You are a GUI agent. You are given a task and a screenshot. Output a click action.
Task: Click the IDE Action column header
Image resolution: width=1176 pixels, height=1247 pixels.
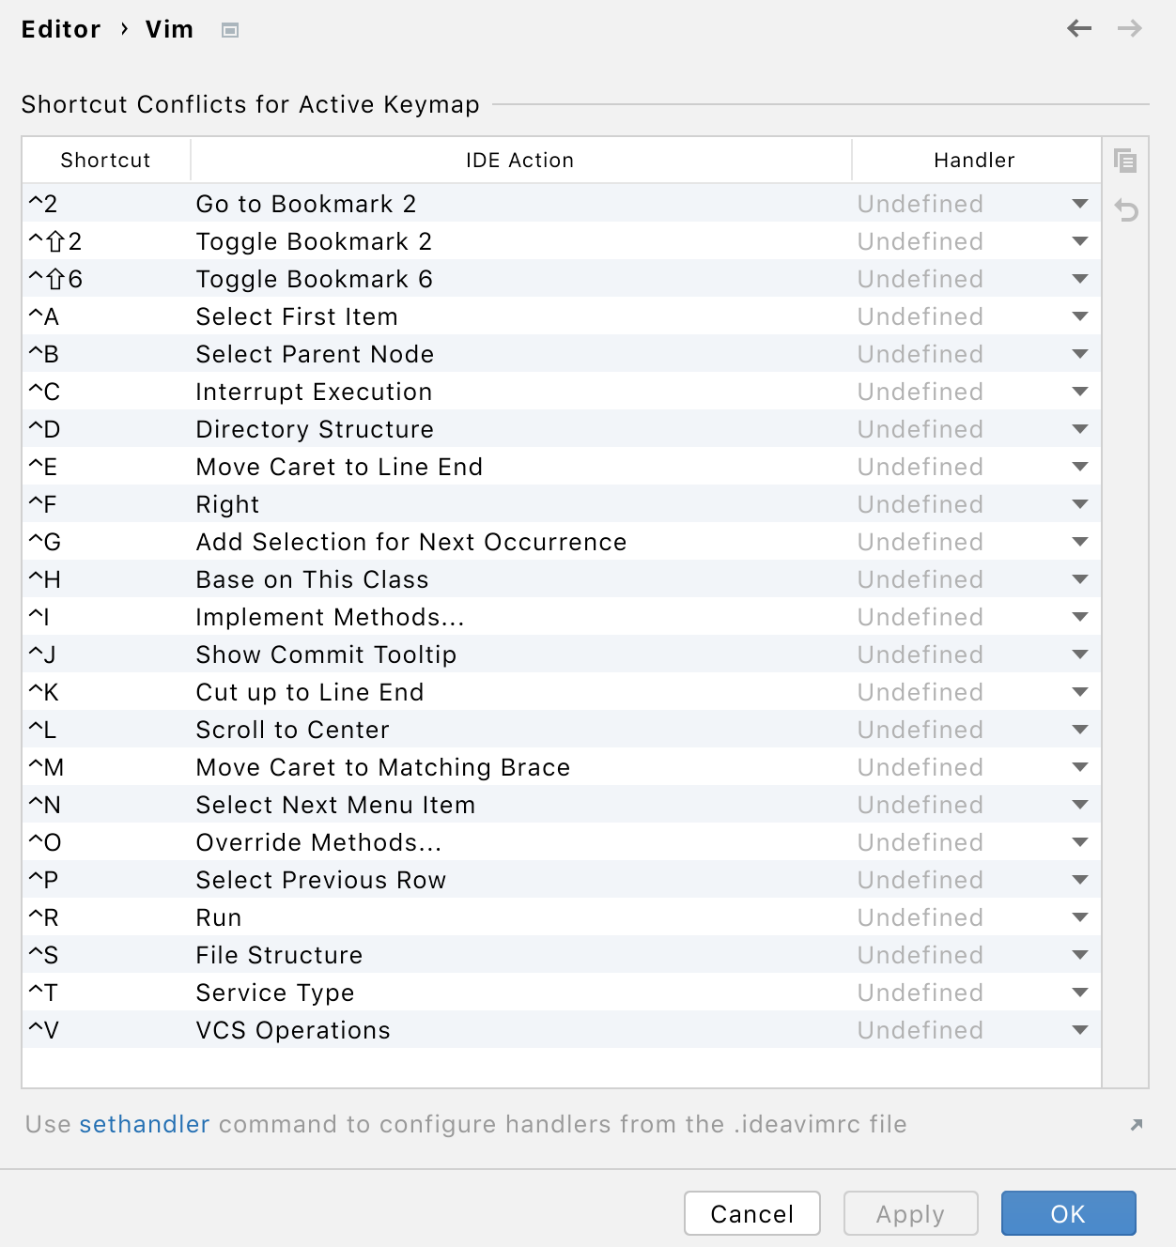point(519,161)
